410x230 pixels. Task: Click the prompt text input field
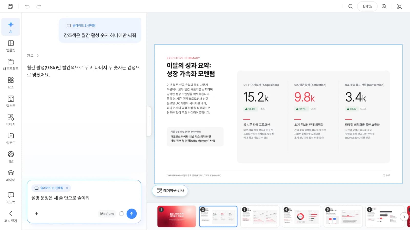pos(84,198)
